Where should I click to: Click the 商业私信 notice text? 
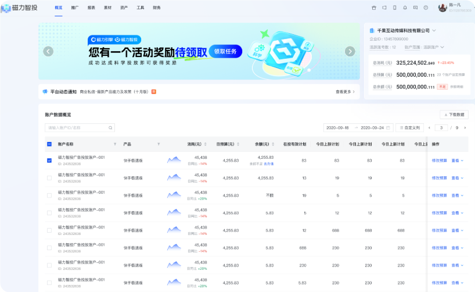click(114, 92)
